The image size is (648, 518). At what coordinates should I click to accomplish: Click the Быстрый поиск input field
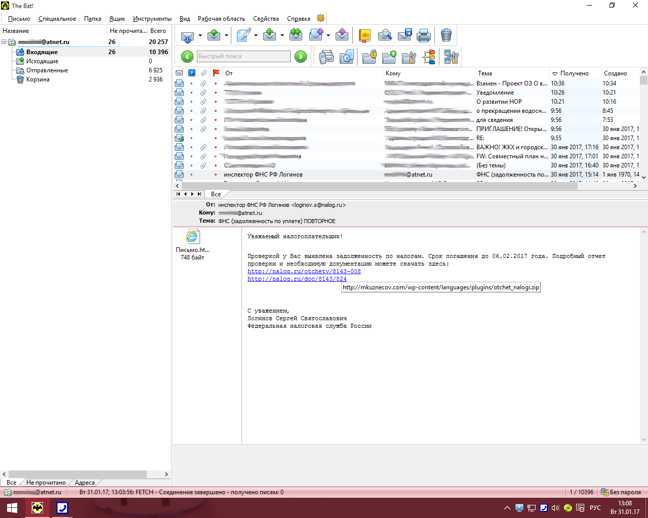point(244,56)
